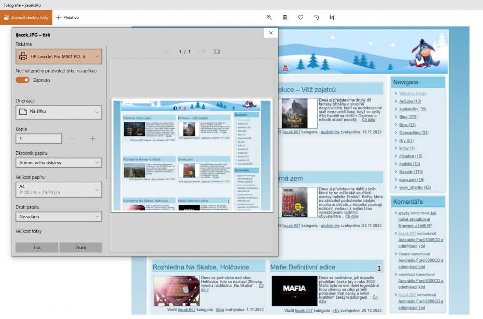Viewport: 483px width, 319px height.
Task: Click the trash delete icon
Action: tap(285, 17)
